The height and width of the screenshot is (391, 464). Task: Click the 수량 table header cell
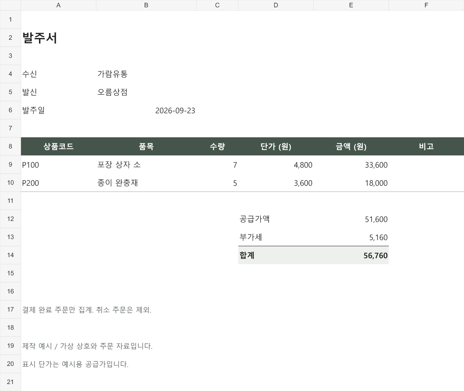217,146
